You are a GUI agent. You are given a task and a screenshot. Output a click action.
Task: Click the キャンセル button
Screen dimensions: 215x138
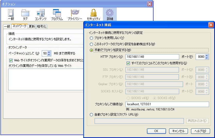pyautogui.click(x=178, y=131)
